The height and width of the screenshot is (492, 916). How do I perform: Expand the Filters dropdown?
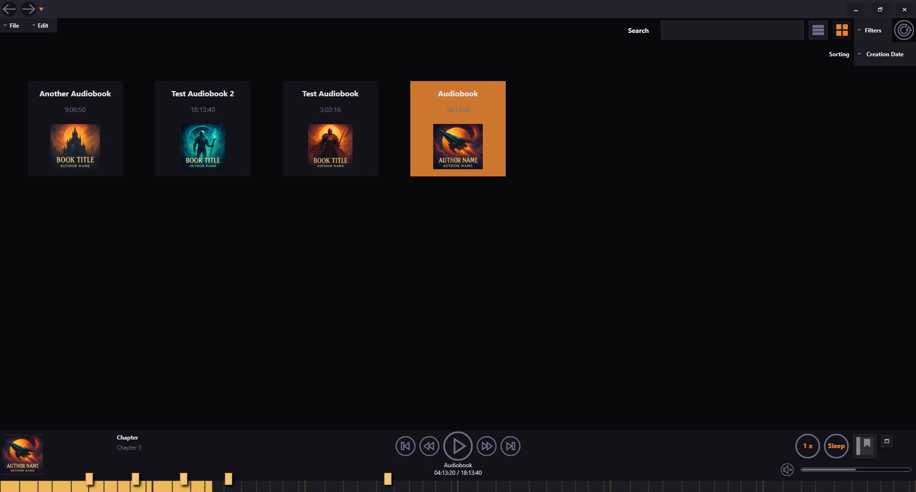[x=870, y=30]
